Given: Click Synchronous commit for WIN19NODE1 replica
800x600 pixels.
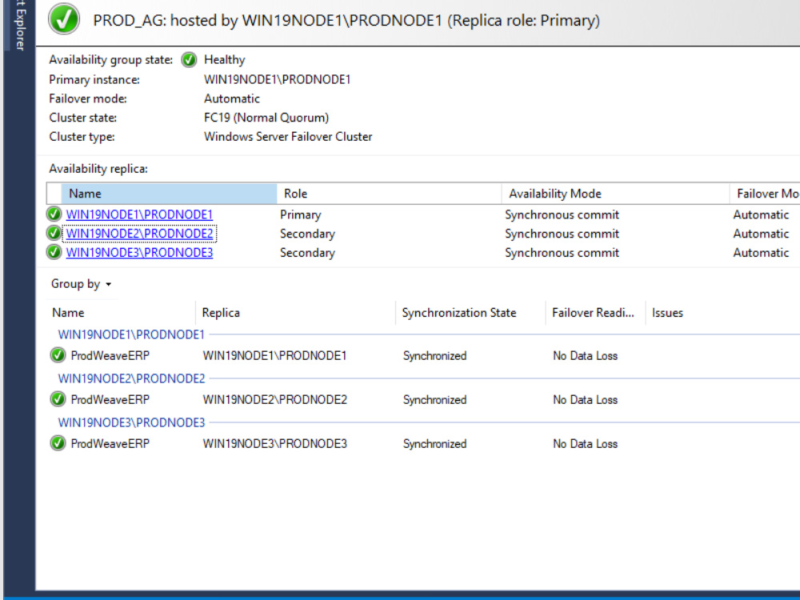Looking at the screenshot, I should click(x=562, y=214).
